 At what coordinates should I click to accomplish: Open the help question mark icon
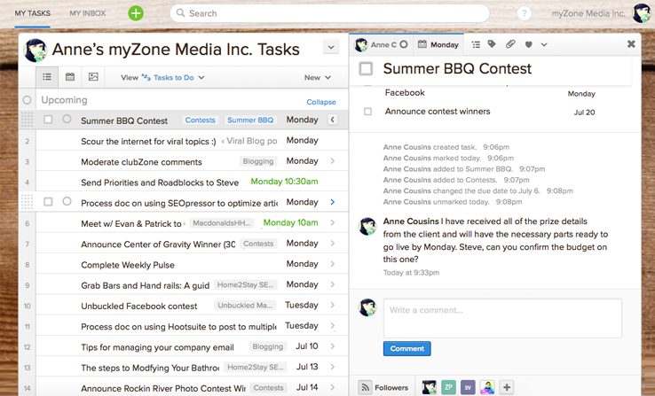pyautogui.click(x=524, y=13)
